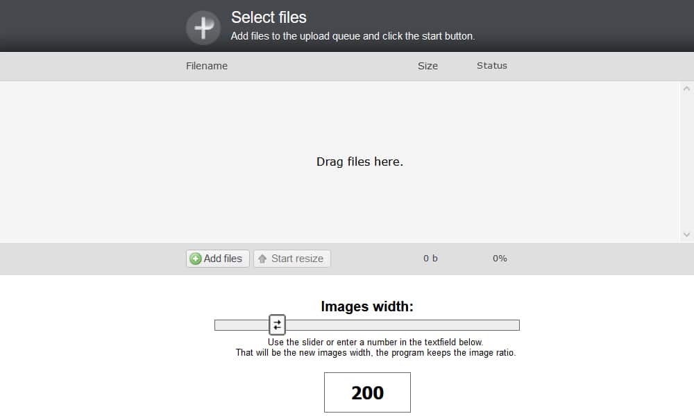
Task: Click the Select files heading text
Action: click(x=269, y=17)
